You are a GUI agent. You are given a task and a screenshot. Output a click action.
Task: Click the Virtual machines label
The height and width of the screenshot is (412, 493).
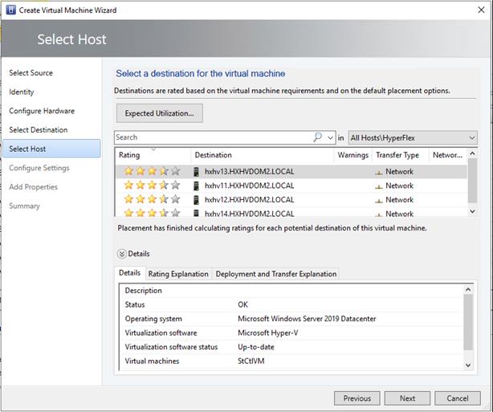152,361
